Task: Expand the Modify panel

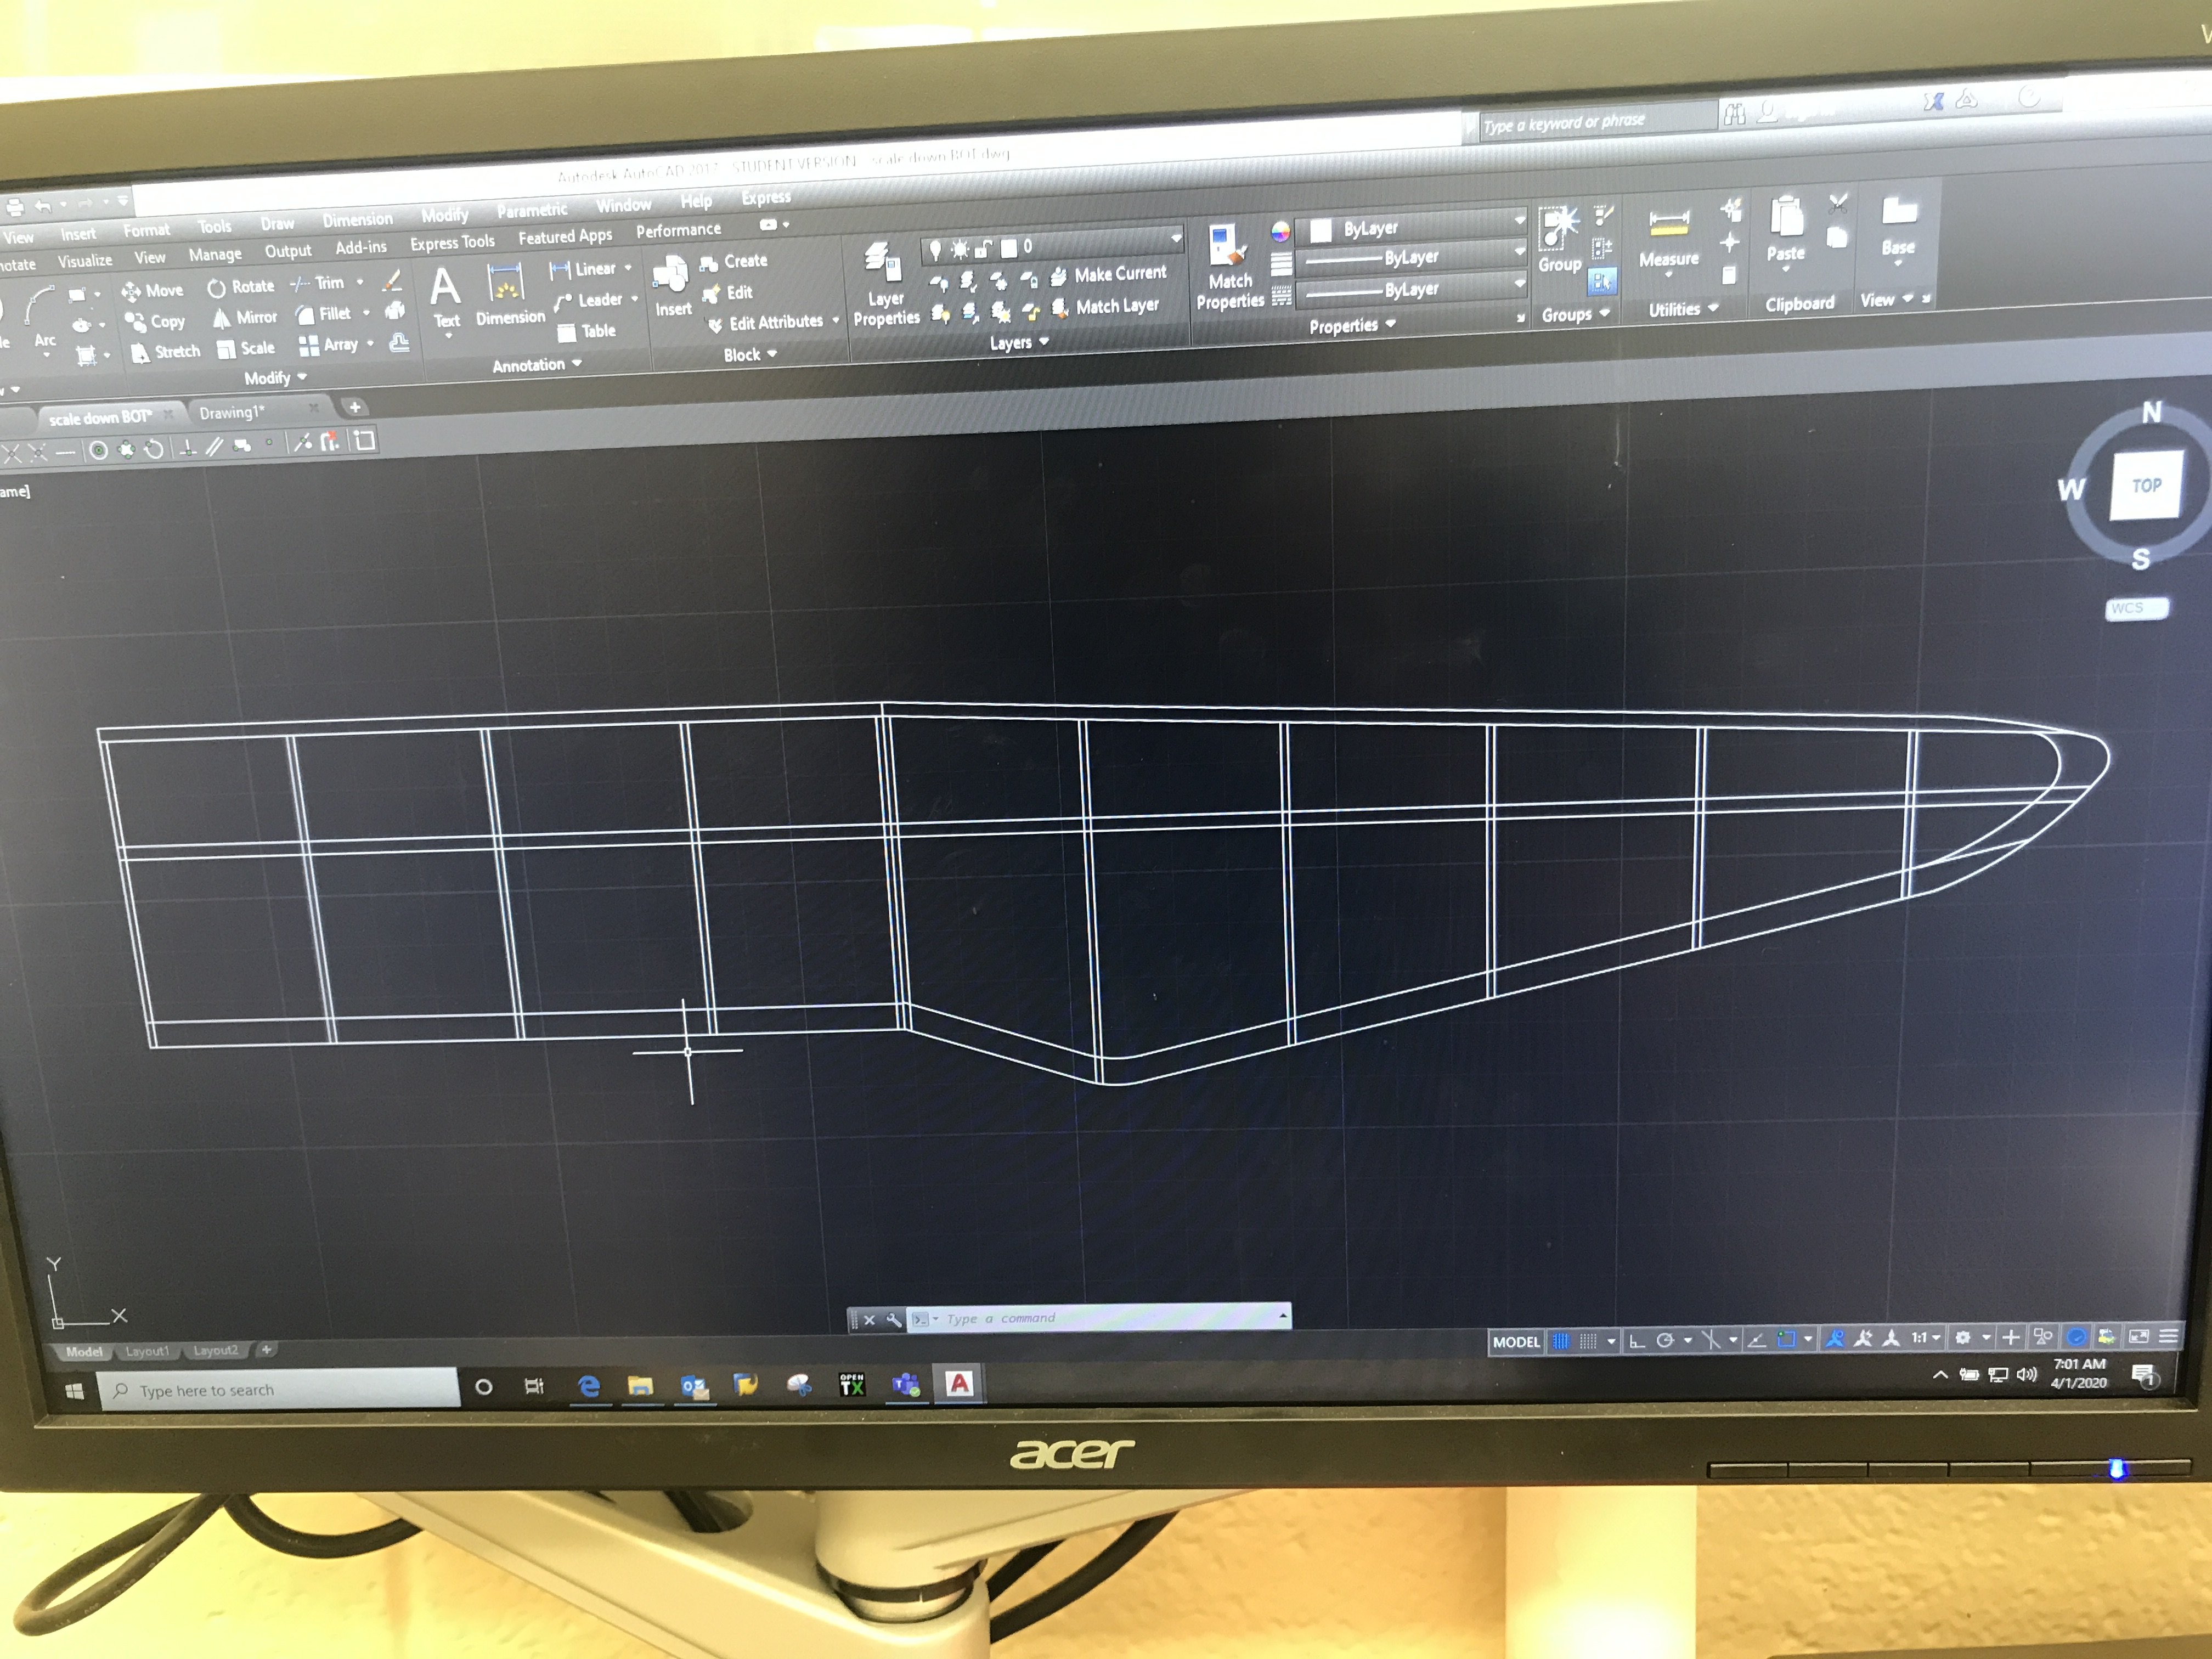Action: (x=275, y=378)
